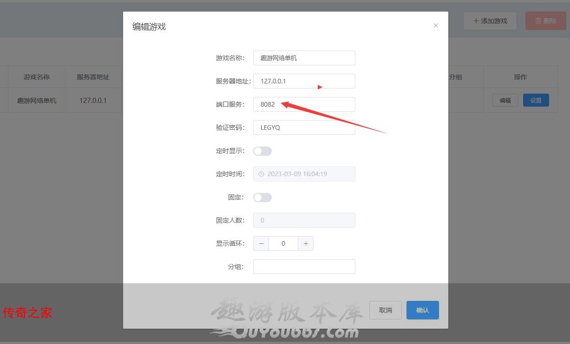Click the 取消 button

[386, 310]
